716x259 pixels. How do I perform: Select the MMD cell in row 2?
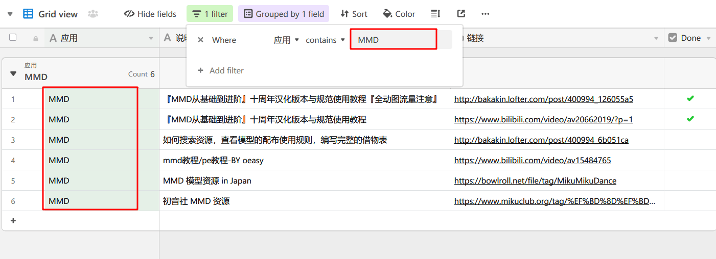[102, 119]
